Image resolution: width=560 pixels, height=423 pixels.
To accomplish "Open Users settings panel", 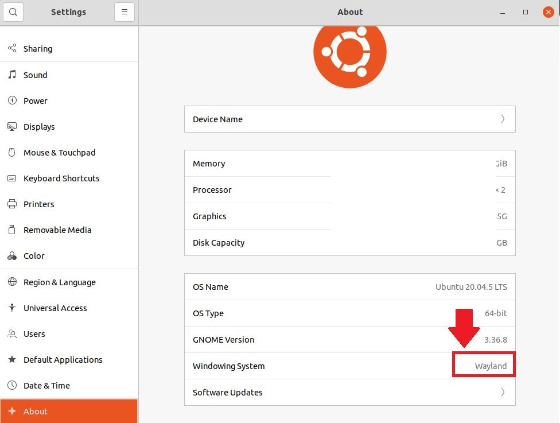I will tap(69, 333).
